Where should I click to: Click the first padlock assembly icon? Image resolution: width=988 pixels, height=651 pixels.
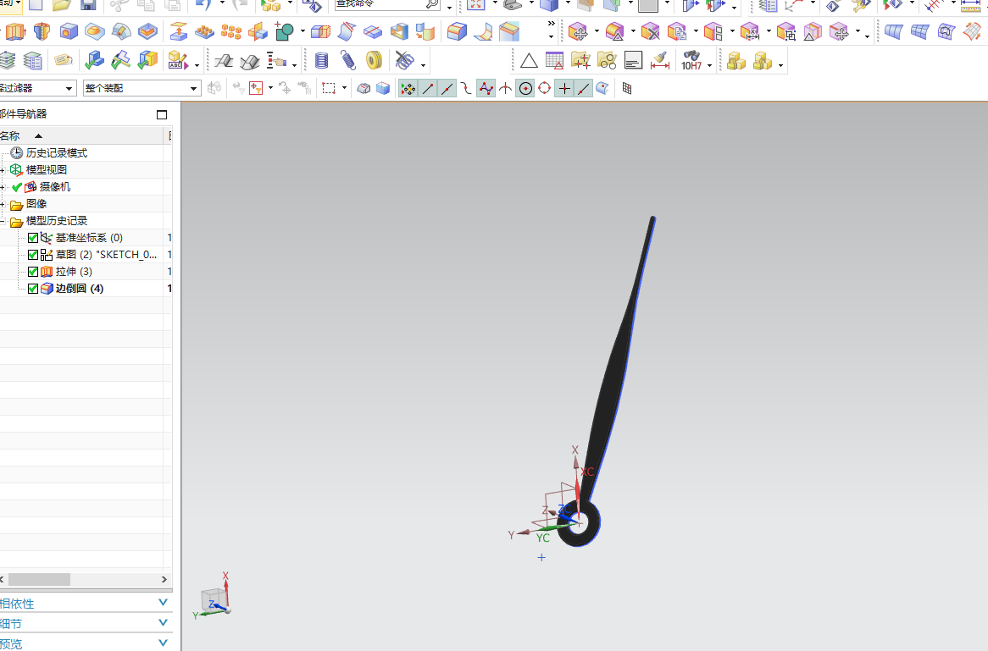[x=736, y=61]
